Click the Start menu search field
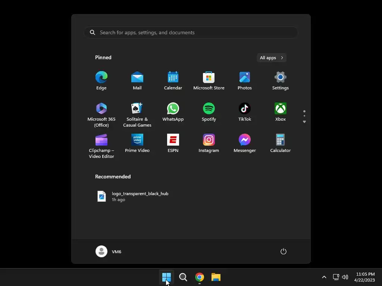Viewport: 382px width, 286px height. pos(191,32)
